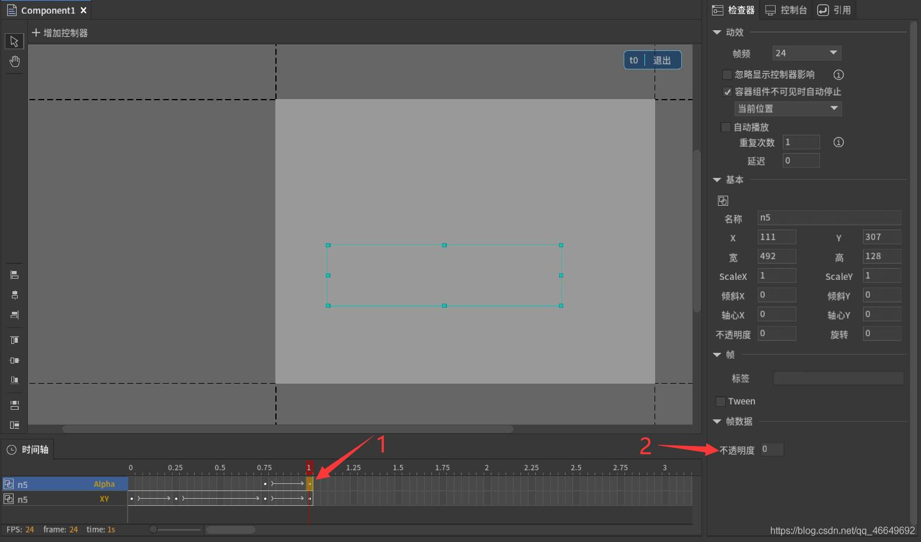Click the 重复次数 input field

pos(801,142)
